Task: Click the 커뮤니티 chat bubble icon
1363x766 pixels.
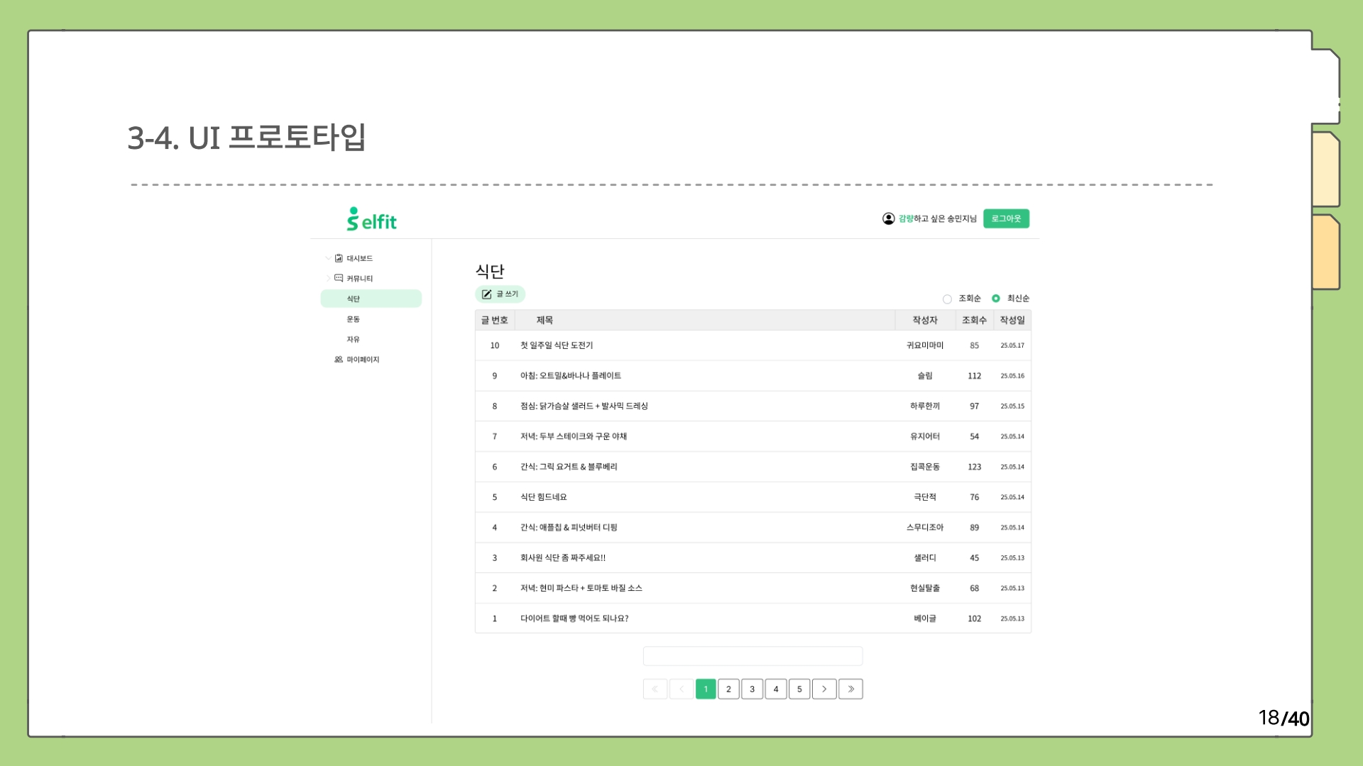Action: [339, 278]
